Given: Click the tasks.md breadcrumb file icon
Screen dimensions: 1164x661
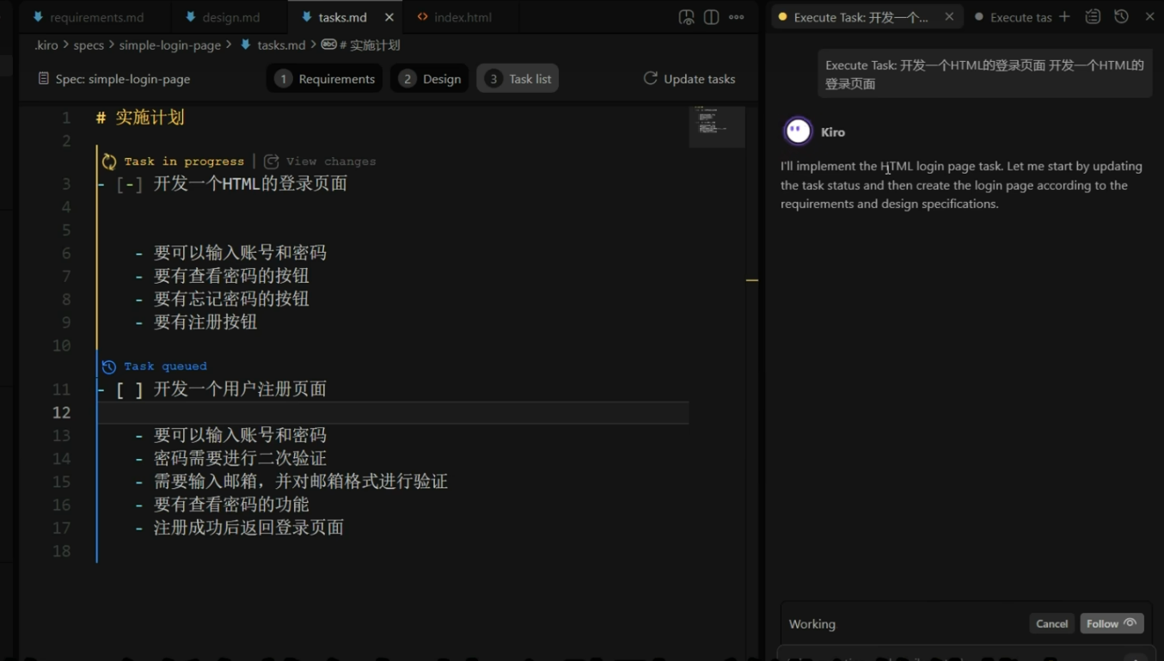Looking at the screenshot, I should pos(246,45).
